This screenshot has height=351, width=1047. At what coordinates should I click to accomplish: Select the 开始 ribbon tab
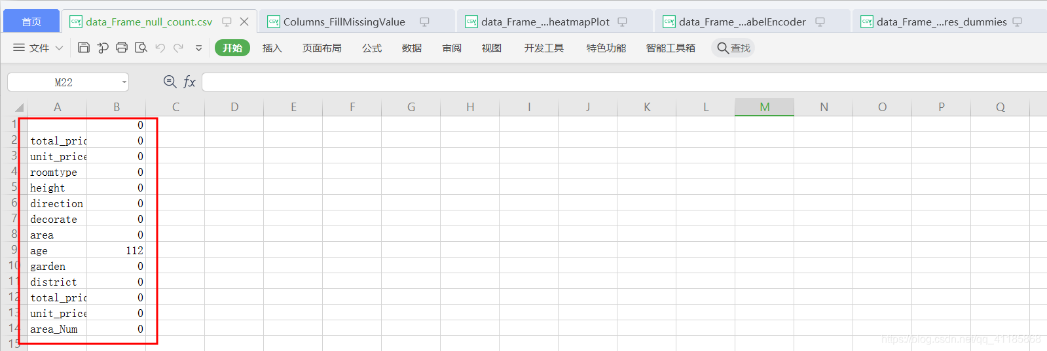click(x=232, y=48)
